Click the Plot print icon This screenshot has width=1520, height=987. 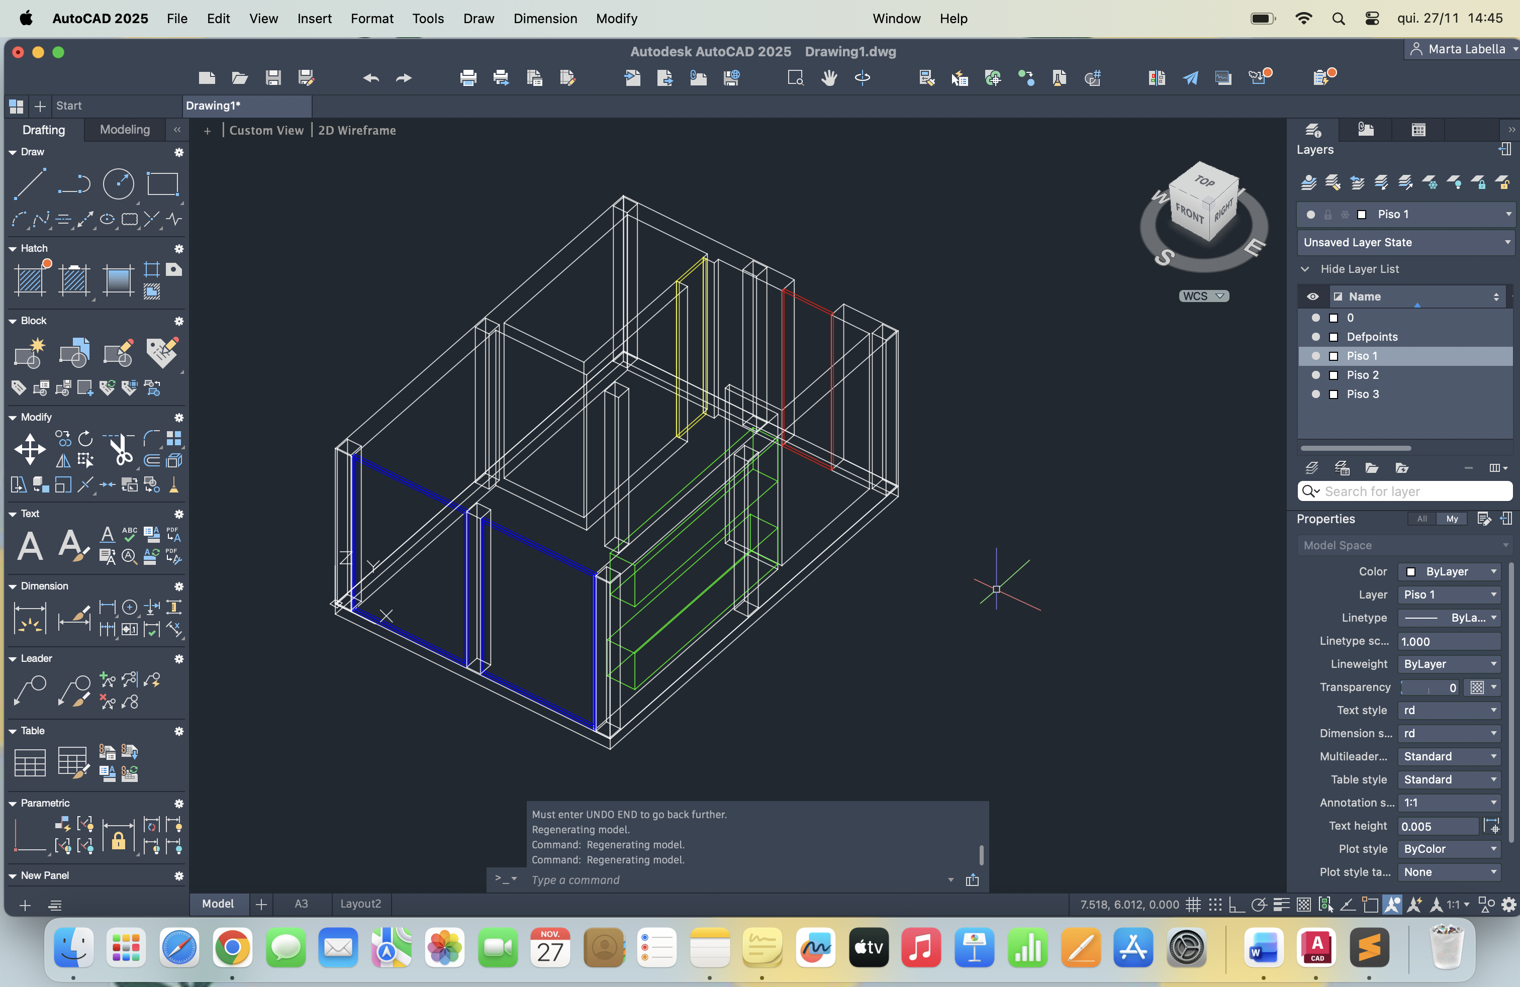point(468,78)
